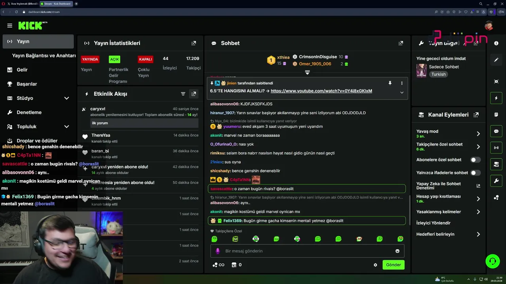This screenshot has width=506, height=284.
Task: Open the hamburger menu next to Kick logo
Action: (9, 26)
